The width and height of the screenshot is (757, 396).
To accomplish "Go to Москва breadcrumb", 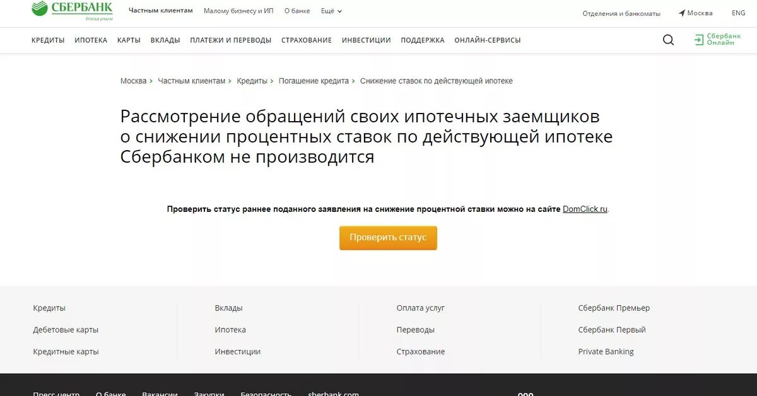I will (x=134, y=81).
